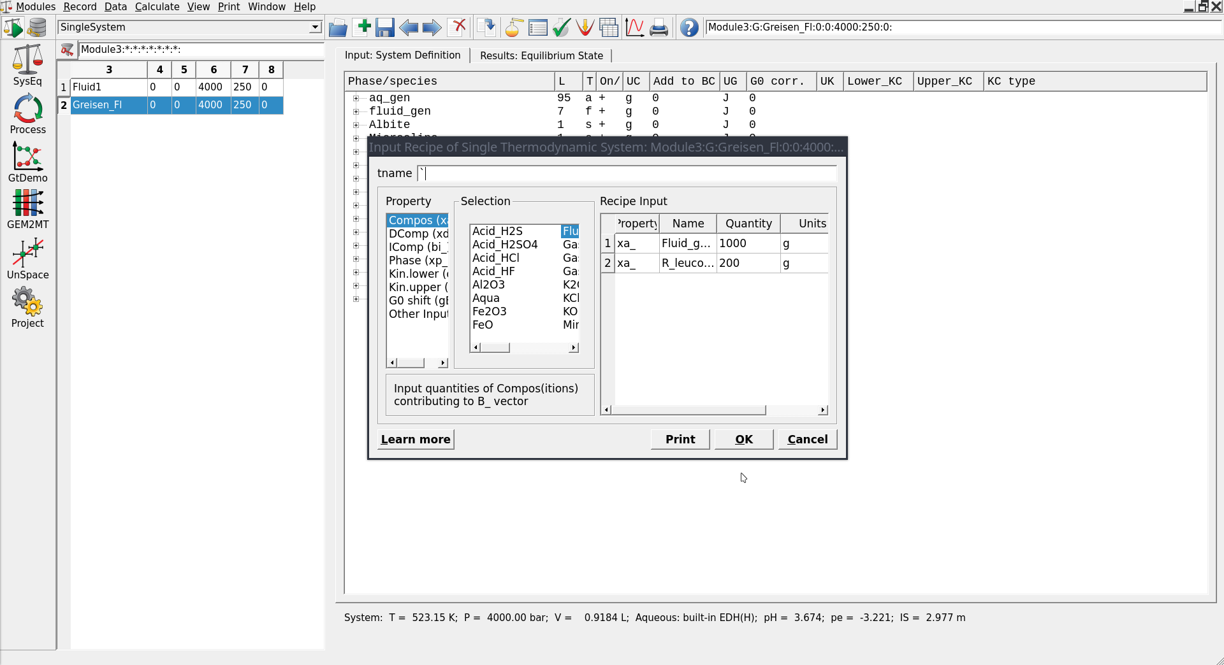Open the GEM2MT module
Viewport: 1224px width, 665px height.
coord(27,210)
